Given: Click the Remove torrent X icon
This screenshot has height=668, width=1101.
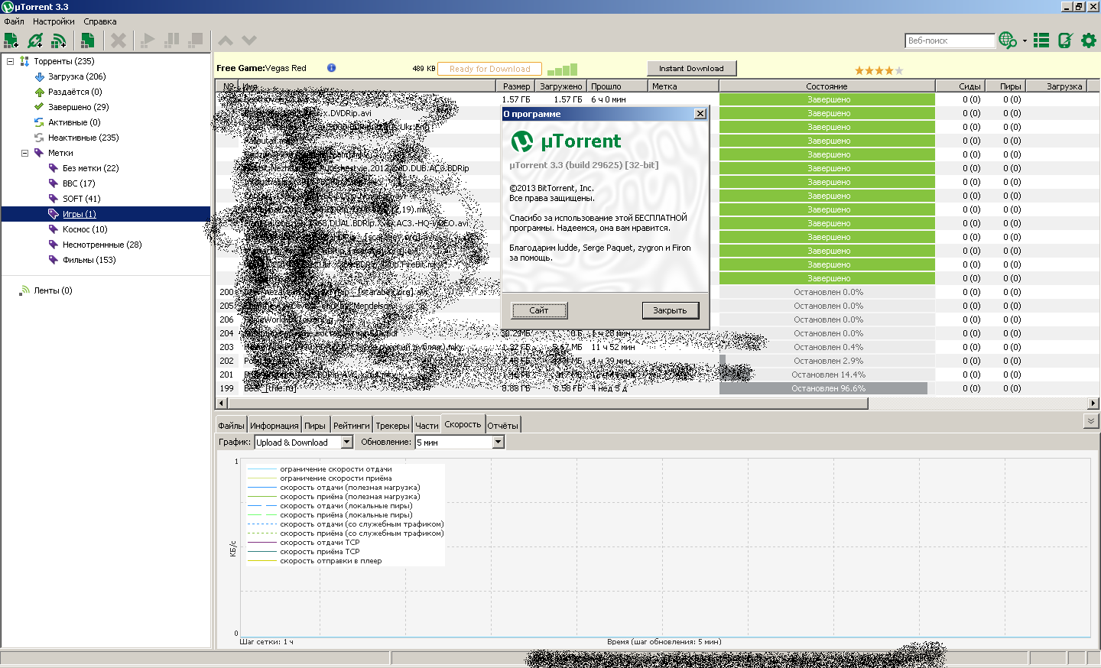Looking at the screenshot, I should coord(119,41).
